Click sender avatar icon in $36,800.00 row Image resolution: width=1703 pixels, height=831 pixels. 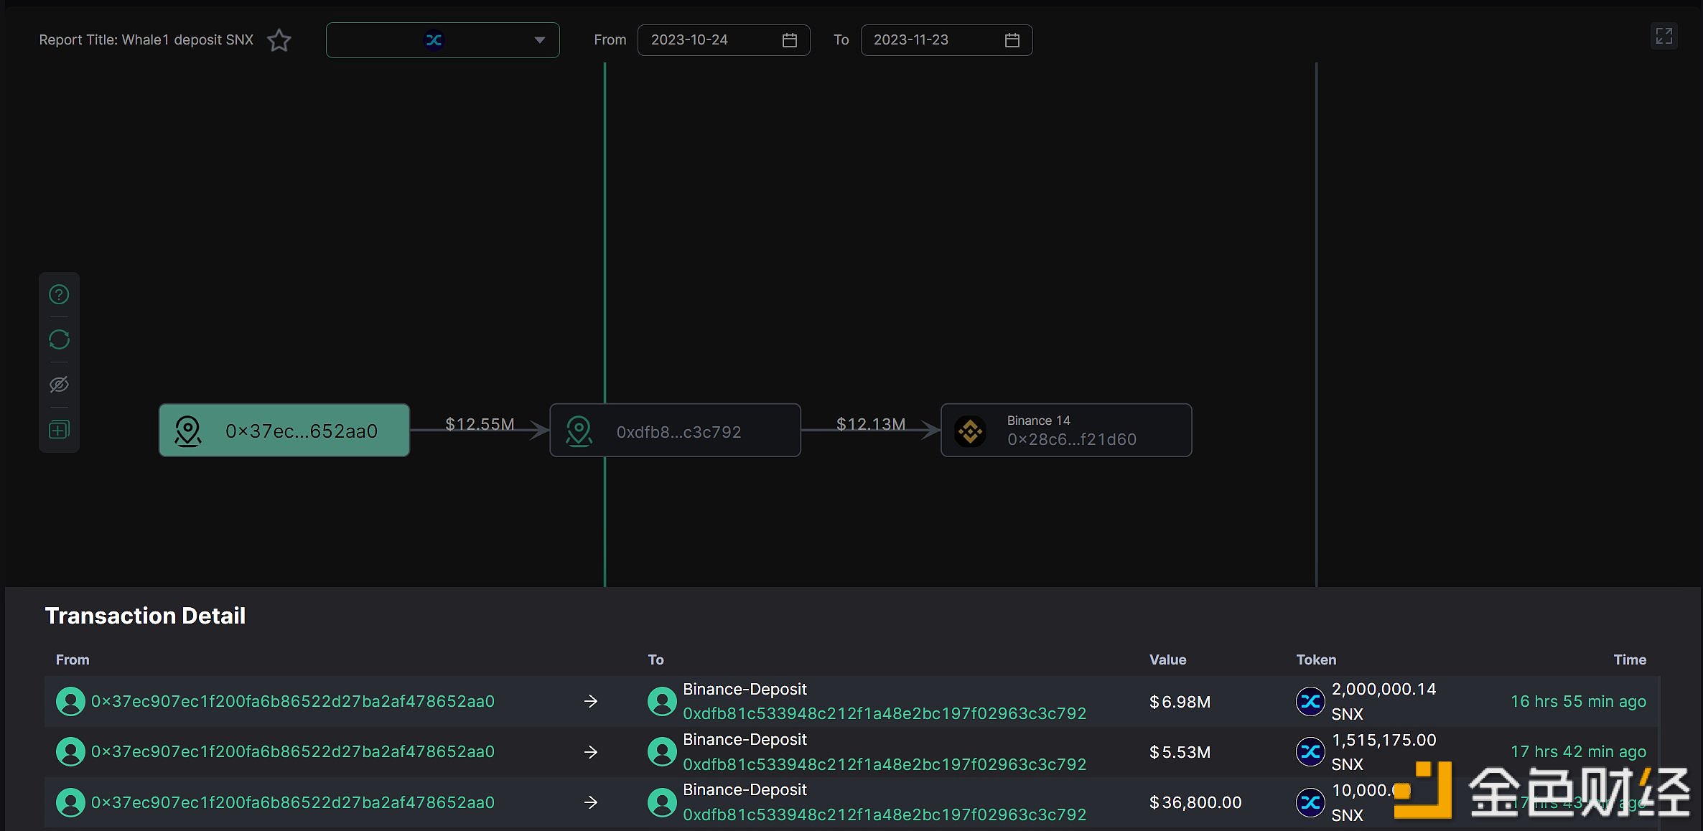pyautogui.click(x=70, y=802)
